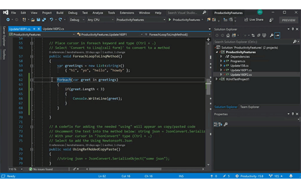Open the Debug configuration dropdown
Viewport: 301px width, 188px height.
point(77,20)
